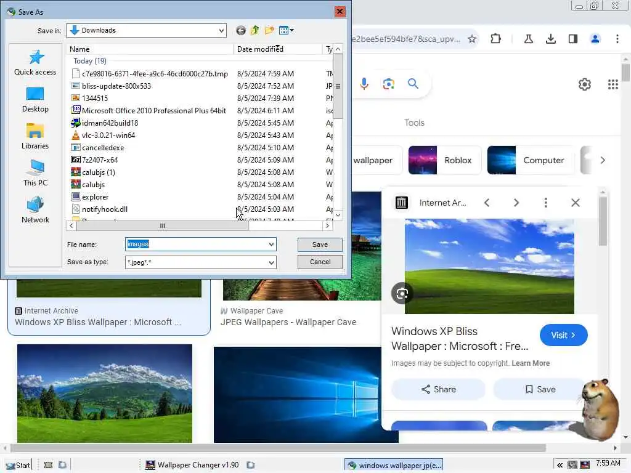Expand the Save in Downloads dropdown
The width and height of the screenshot is (631, 473).
click(221, 31)
